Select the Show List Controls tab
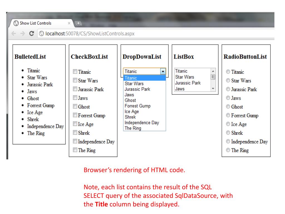This screenshot has height=214, width=285. [x=41, y=23]
